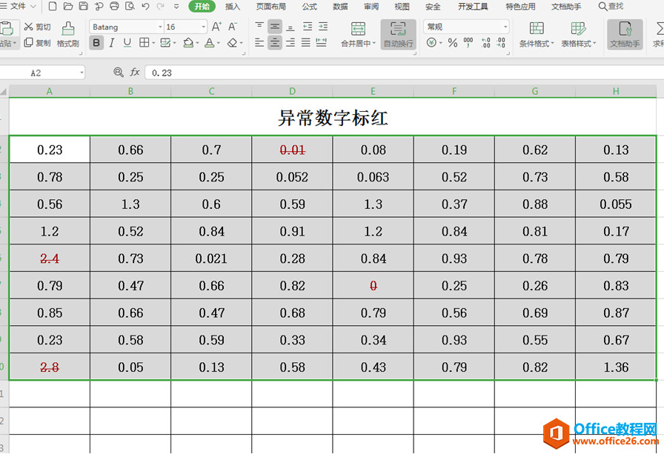Select the 开始 home tab

(x=202, y=7)
